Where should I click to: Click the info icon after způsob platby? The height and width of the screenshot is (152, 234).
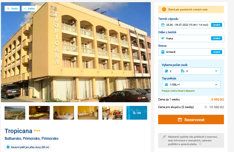tap(200, 144)
